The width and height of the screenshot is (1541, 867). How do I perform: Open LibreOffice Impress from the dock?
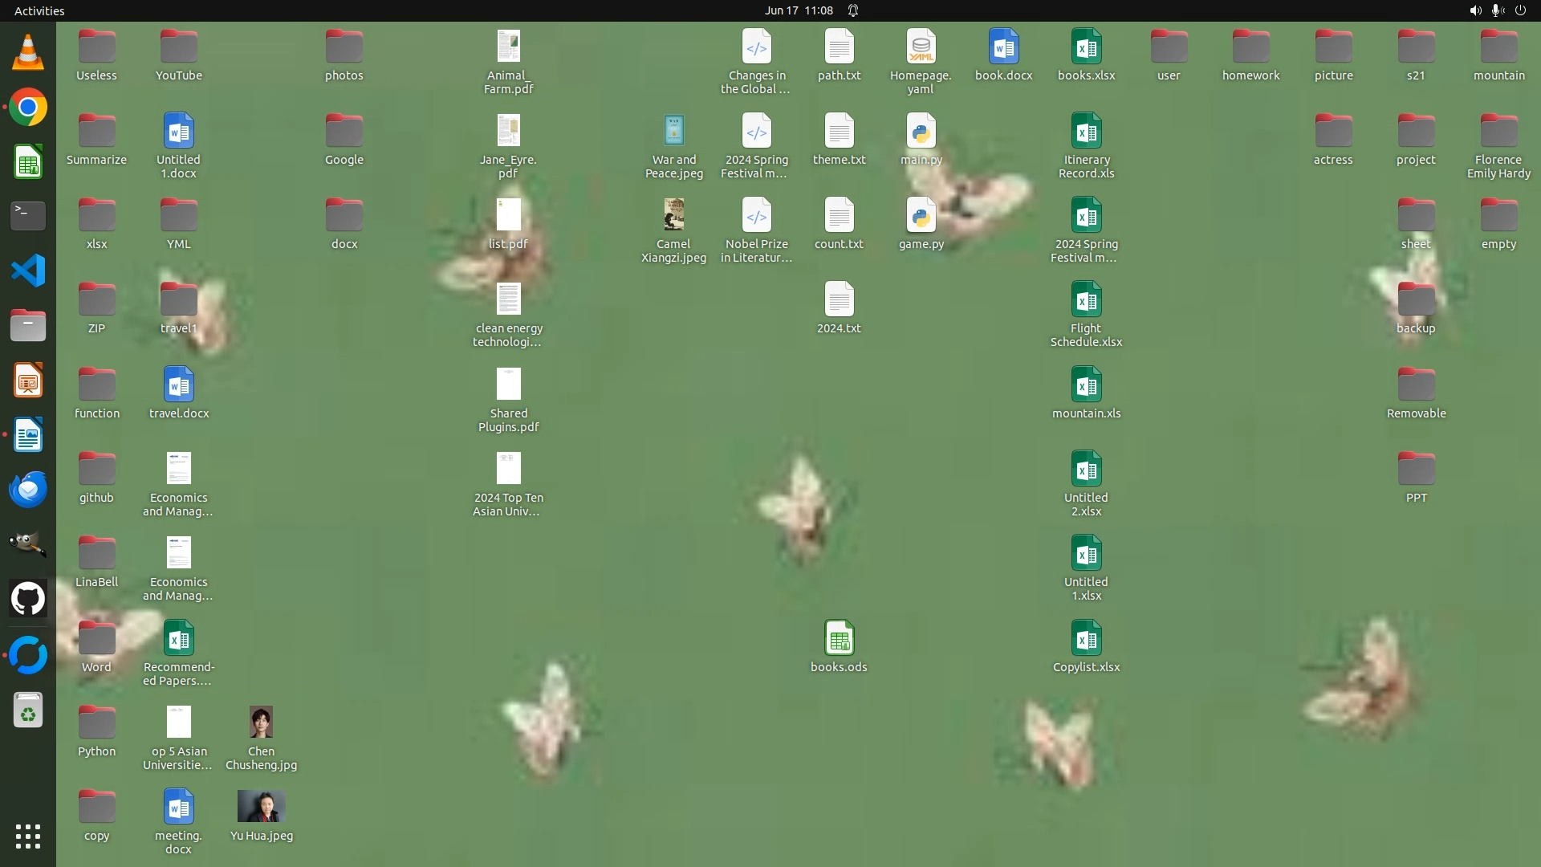[x=28, y=380]
